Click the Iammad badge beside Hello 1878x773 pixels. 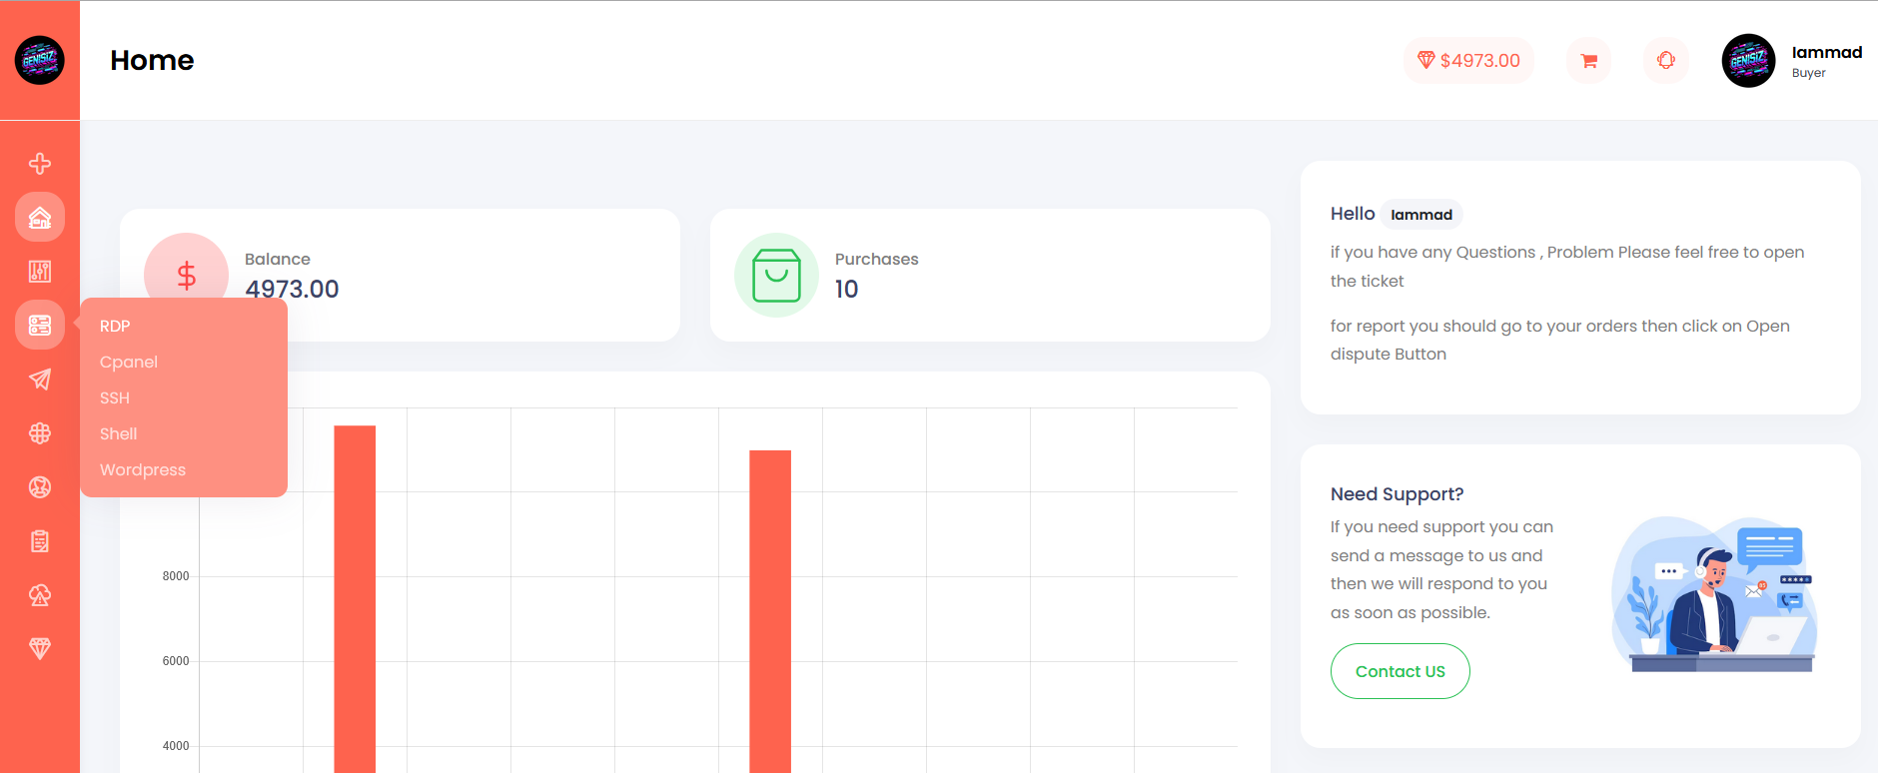click(x=1421, y=215)
